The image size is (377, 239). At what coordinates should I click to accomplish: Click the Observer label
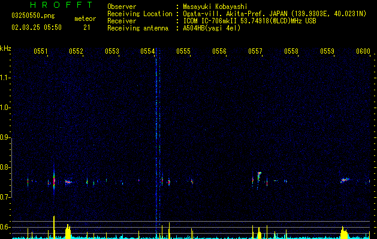(122, 7)
